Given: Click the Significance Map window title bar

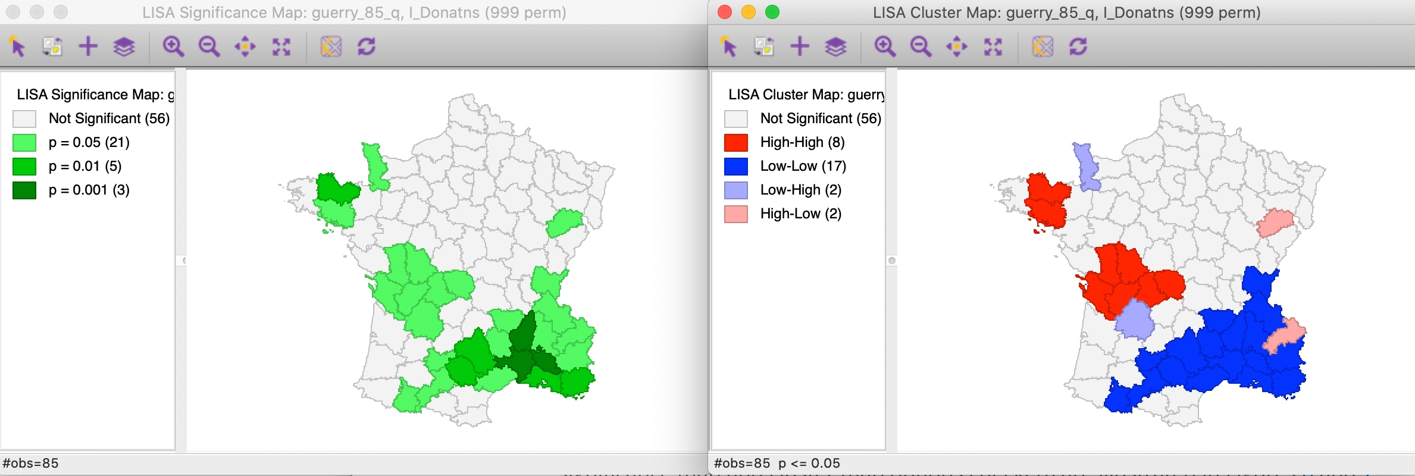Looking at the screenshot, I should coord(354,12).
